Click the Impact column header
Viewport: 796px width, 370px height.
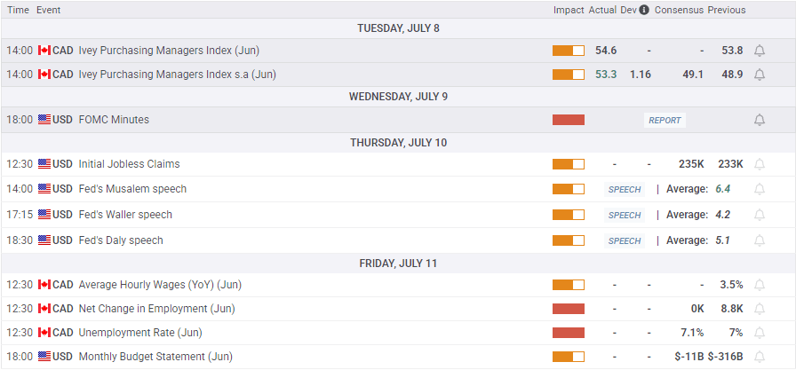[569, 10]
